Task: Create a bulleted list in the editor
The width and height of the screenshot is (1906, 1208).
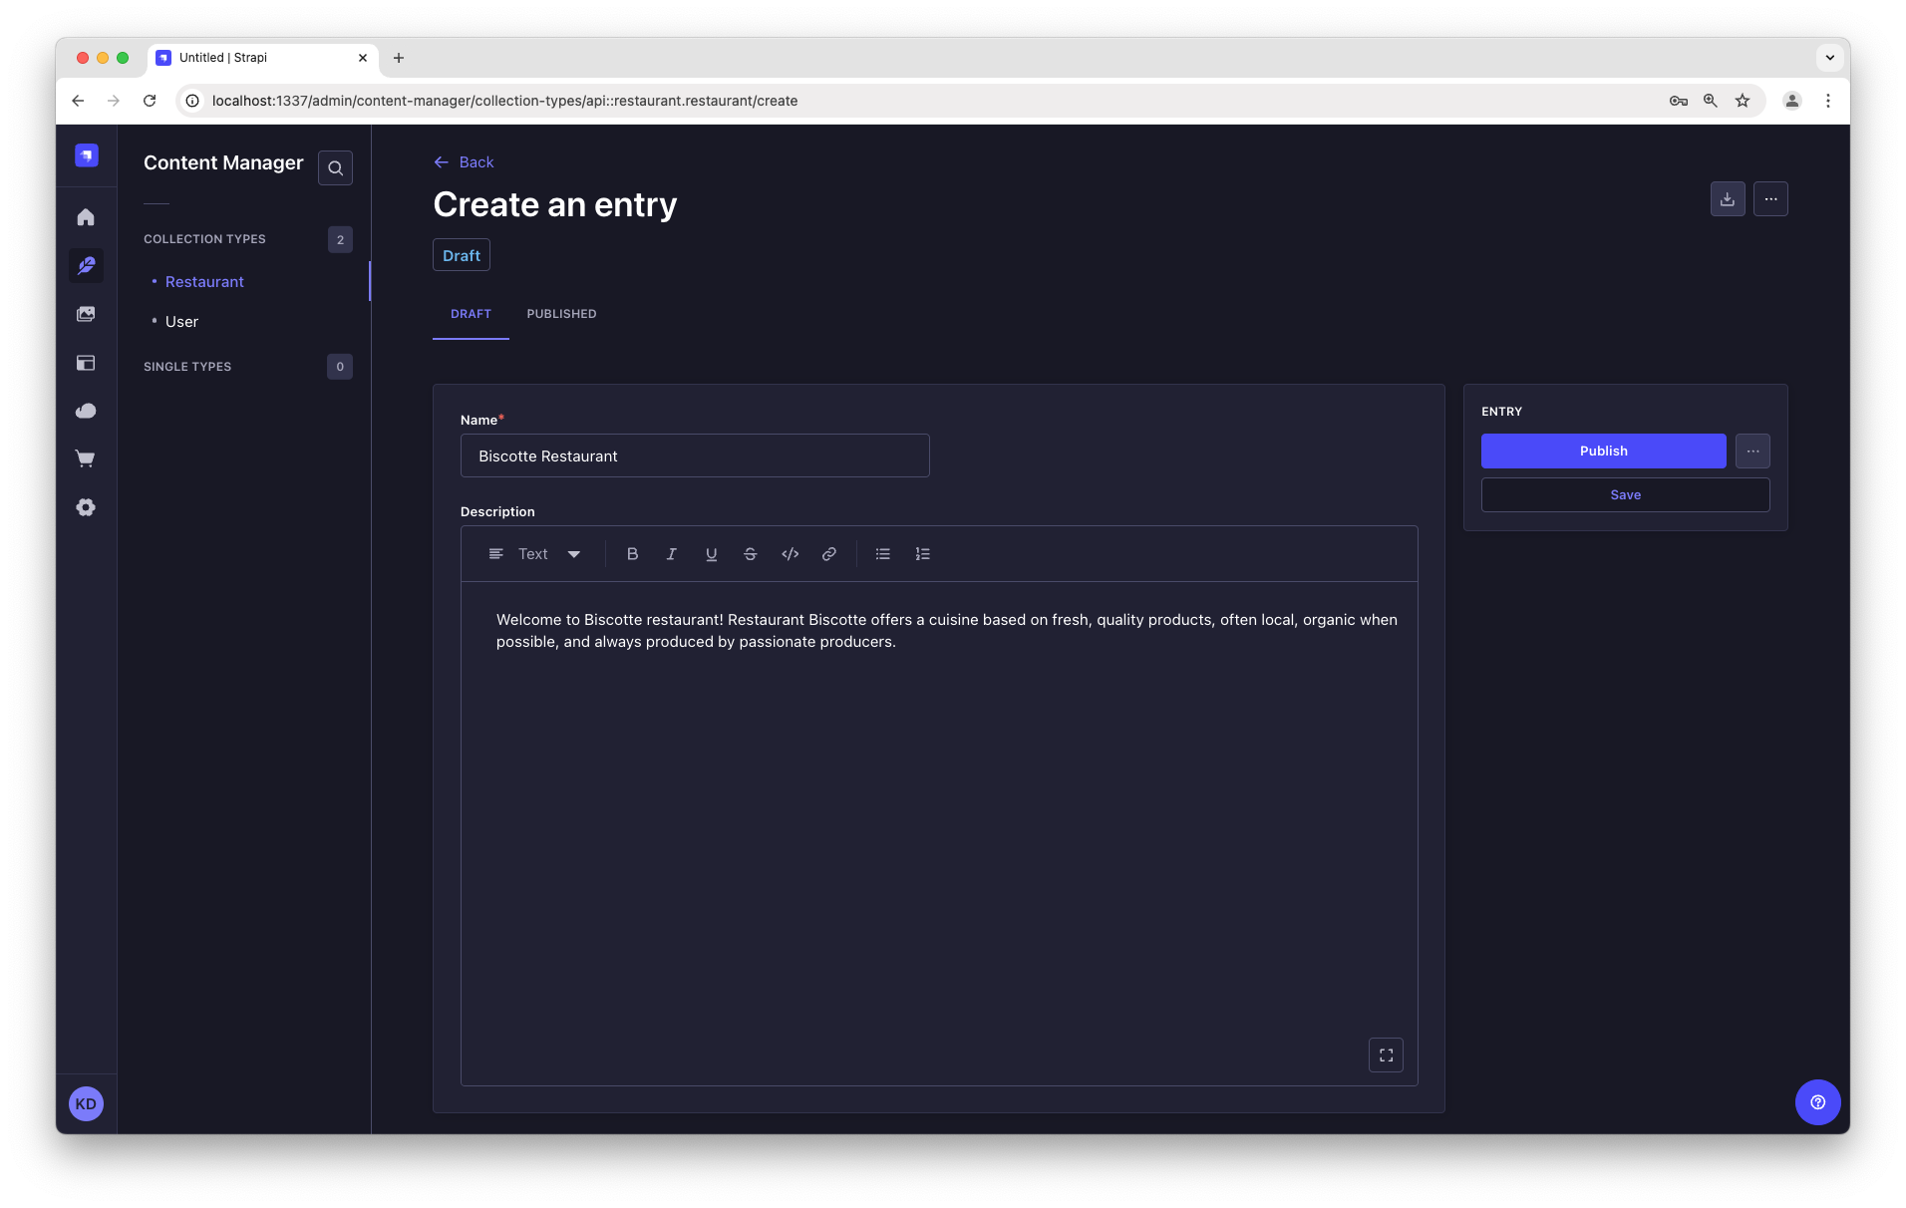Action: (882, 554)
